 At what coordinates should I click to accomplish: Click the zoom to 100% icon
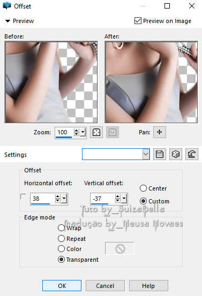[x=113, y=132]
